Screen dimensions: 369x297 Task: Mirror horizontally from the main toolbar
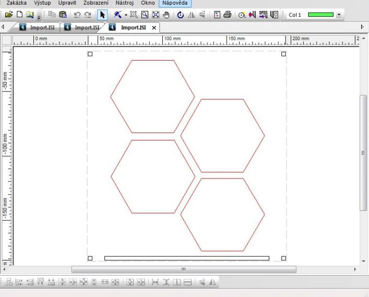192,15
